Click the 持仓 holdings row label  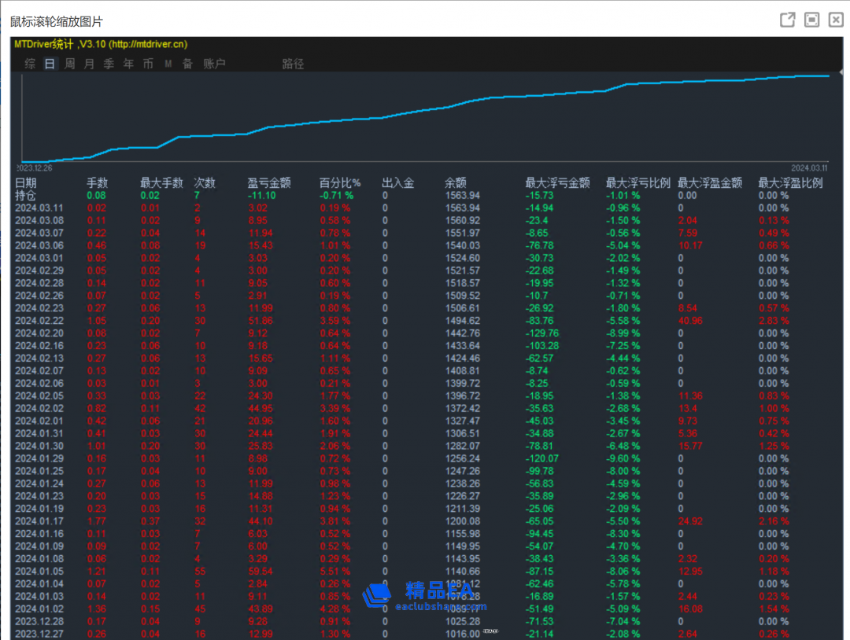click(x=25, y=195)
